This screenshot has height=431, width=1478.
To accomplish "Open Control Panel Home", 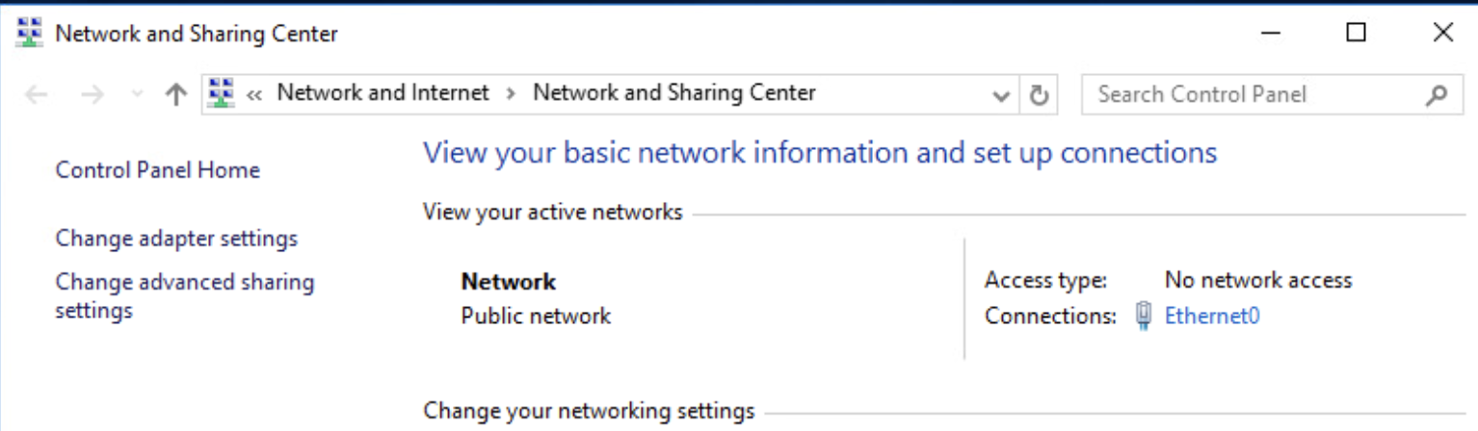I will tap(158, 170).
